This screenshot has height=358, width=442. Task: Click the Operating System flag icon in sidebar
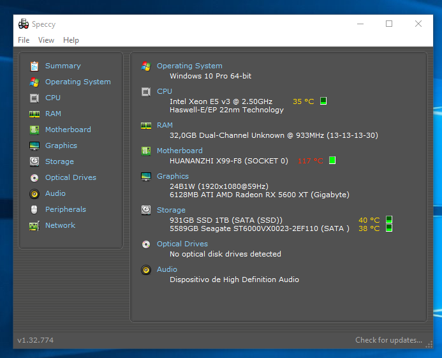34,82
